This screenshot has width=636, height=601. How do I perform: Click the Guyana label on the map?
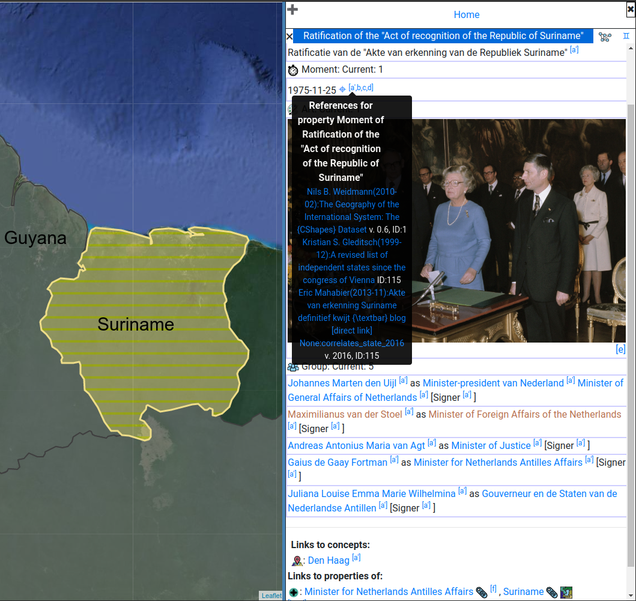[x=35, y=238]
